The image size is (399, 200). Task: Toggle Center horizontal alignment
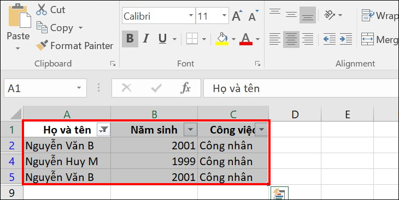[291, 39]
